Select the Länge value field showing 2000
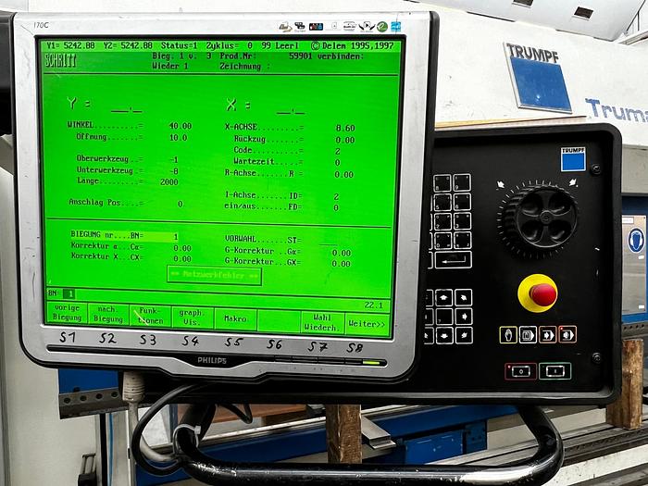648x486 pixels. pyautogui.click(x=169, y=181)
